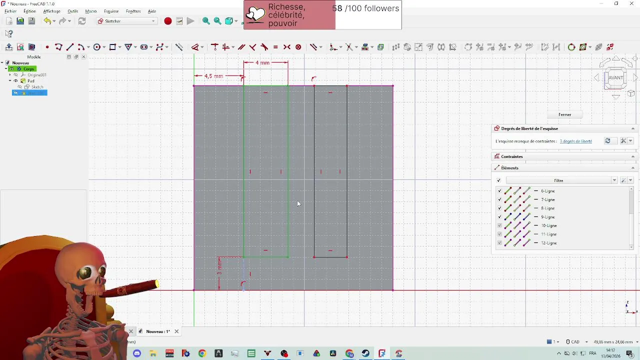Open Steam from the taskbar
640x360 pixels.
[x=365, y=353]
